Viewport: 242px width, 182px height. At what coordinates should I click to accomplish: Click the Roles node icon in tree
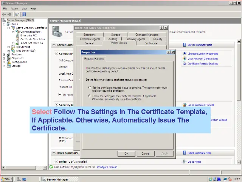pyautogui.click(x=9, y=24)
